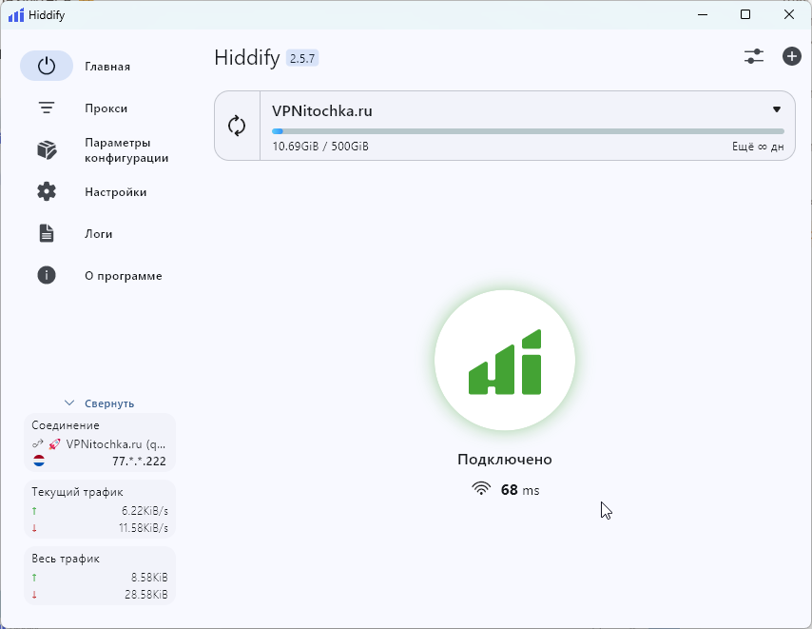This screenshot has width=812, height=629.
Task: Click the box icon for Параметры конфигурации
Action: tap(47, 150)
